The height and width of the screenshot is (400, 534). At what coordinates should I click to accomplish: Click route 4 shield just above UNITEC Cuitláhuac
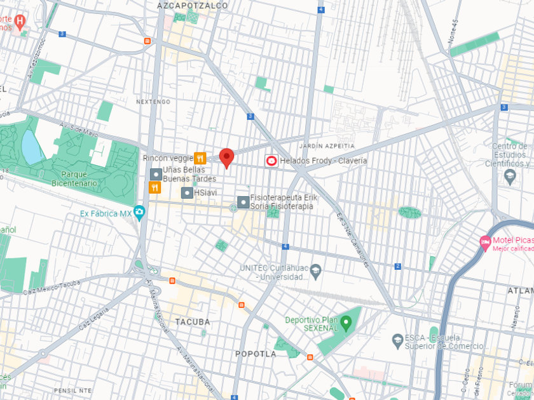[x=285, y=246]
